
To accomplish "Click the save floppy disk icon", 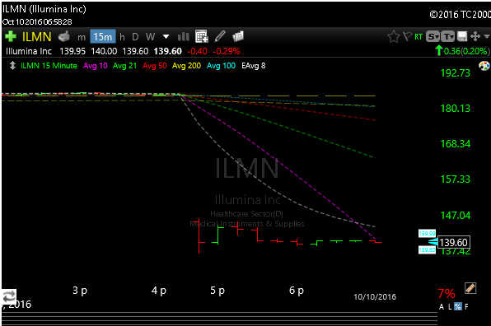I will pyautogui.click(x=462, y=36).
